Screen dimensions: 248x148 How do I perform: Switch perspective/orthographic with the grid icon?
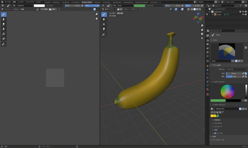202,38
